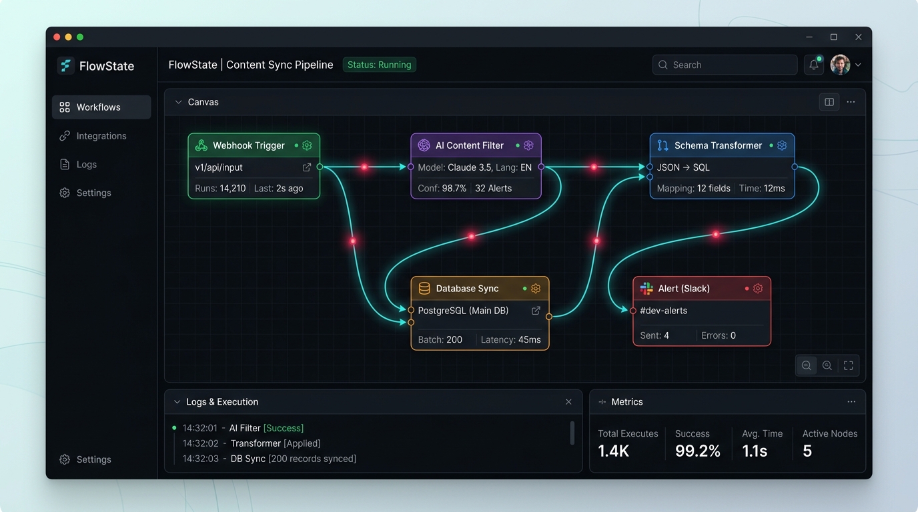Click the Total Executes 1.4K value

tap(614, 451)
